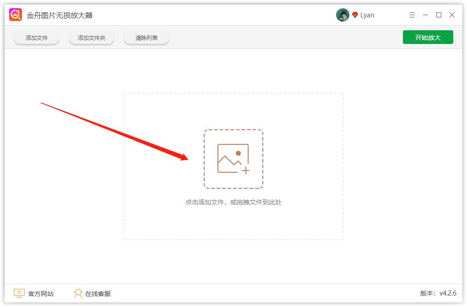Click the user avatar picture
Image resolution: width=467 pixels, height=307 pixels.
pyautogui.click(x=342, y=14)
